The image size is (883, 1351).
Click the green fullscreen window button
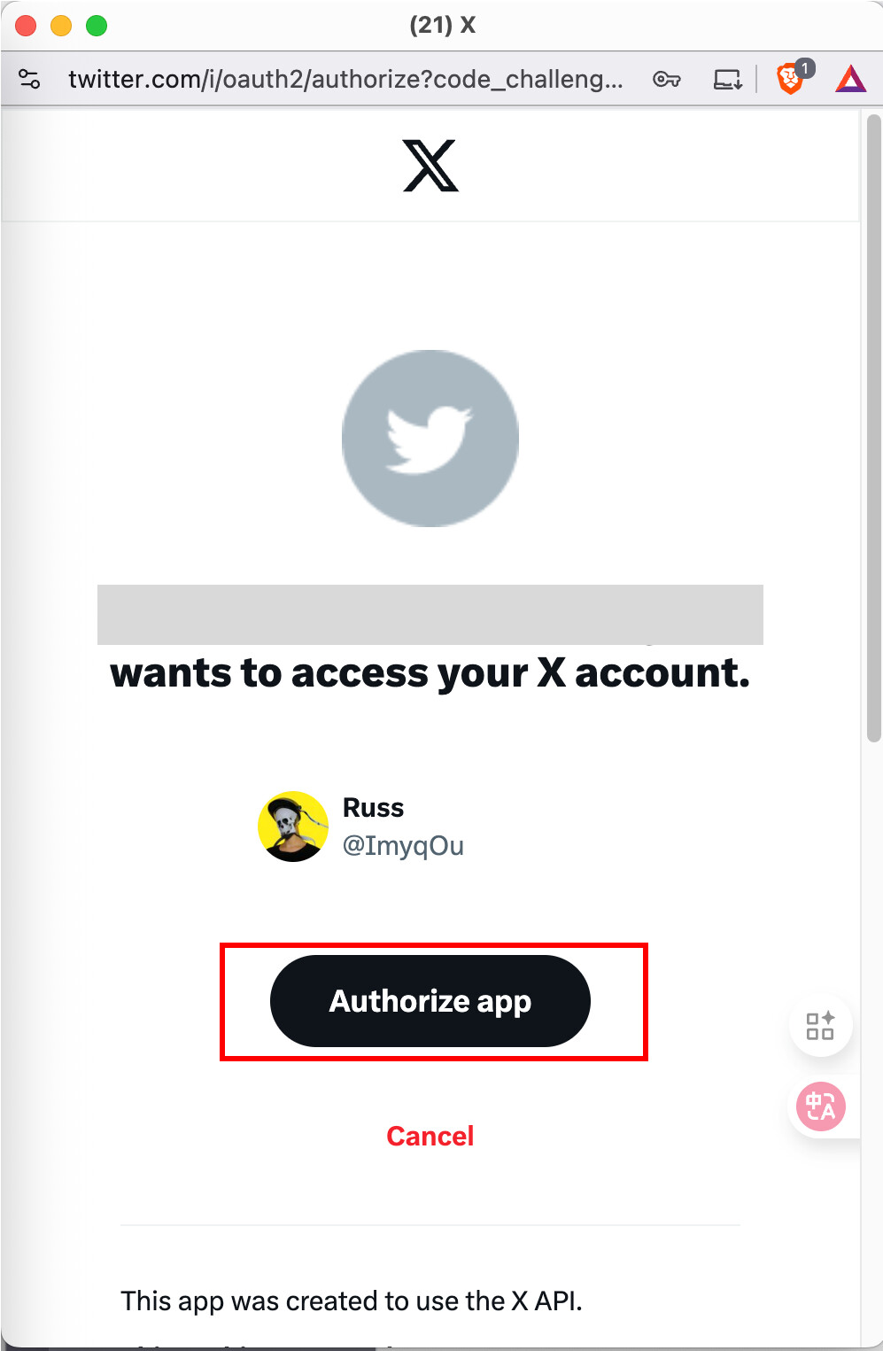click(97, 26)
